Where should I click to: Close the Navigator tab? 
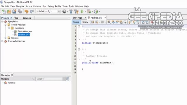(12, 75)
